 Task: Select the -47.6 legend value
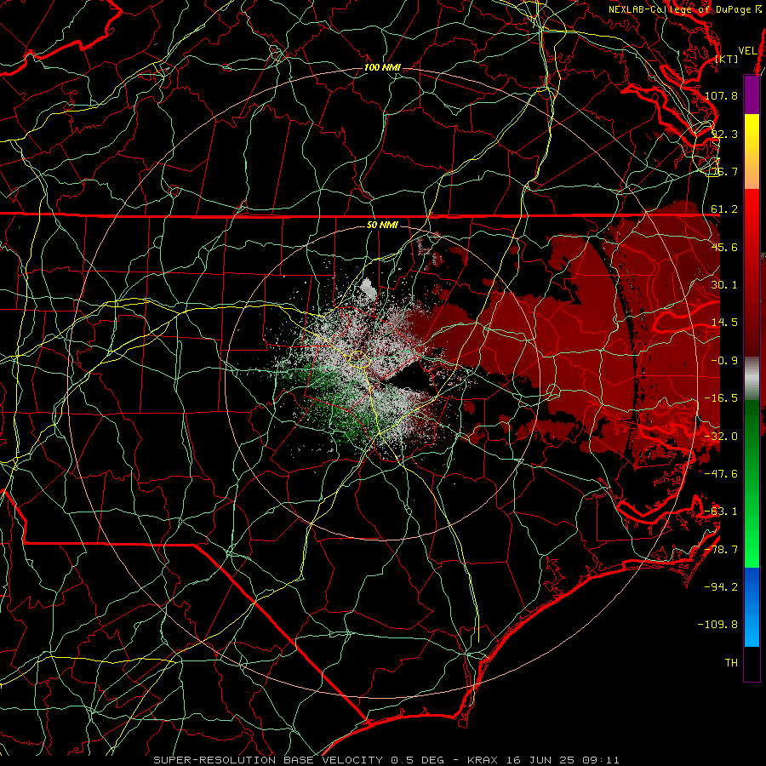721,474
